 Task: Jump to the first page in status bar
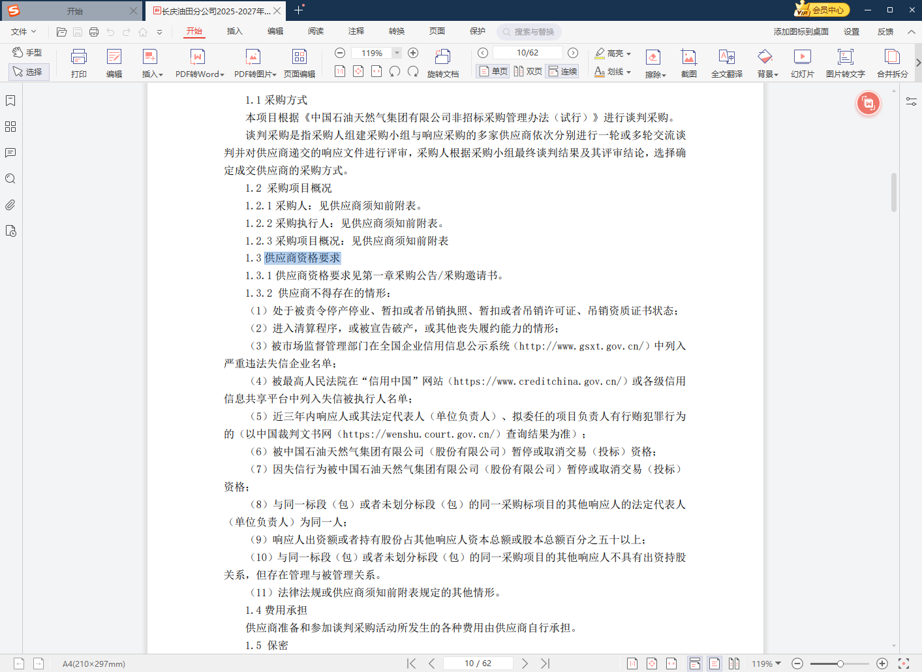point(411,664)
